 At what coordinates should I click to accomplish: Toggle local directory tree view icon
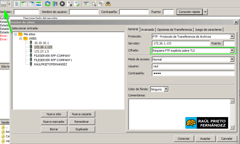(24, 4)
